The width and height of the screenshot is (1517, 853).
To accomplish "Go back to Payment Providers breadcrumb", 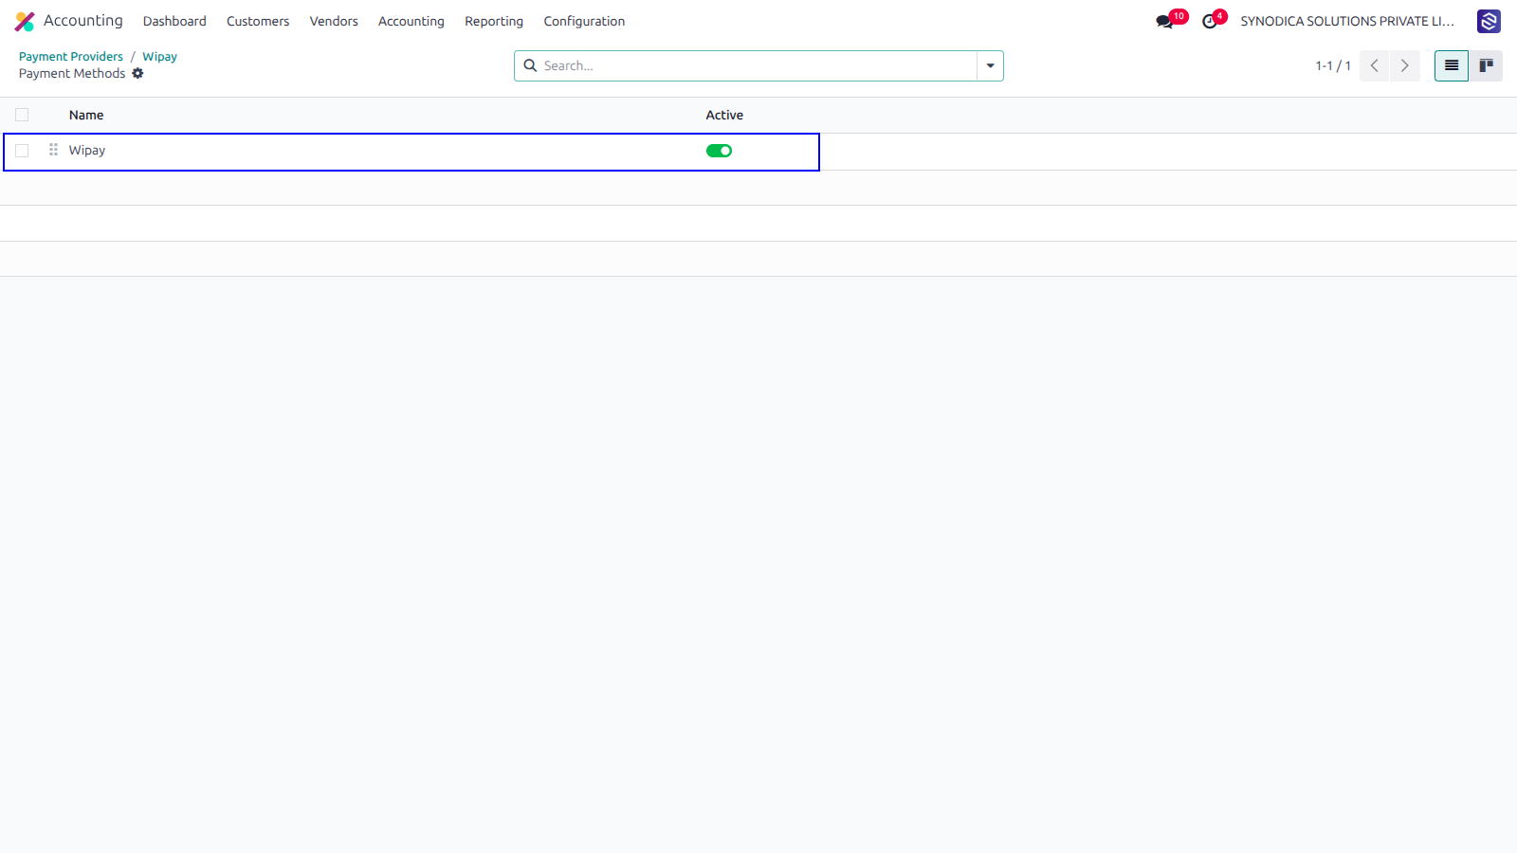I will click(71, 57).
